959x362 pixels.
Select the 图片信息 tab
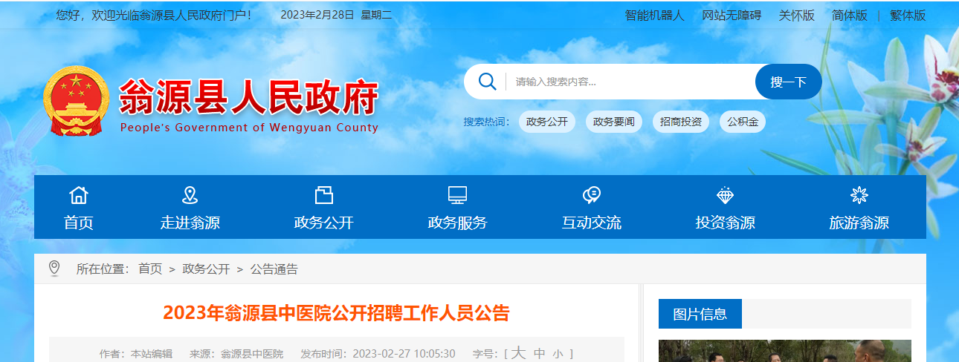point(700,314)
